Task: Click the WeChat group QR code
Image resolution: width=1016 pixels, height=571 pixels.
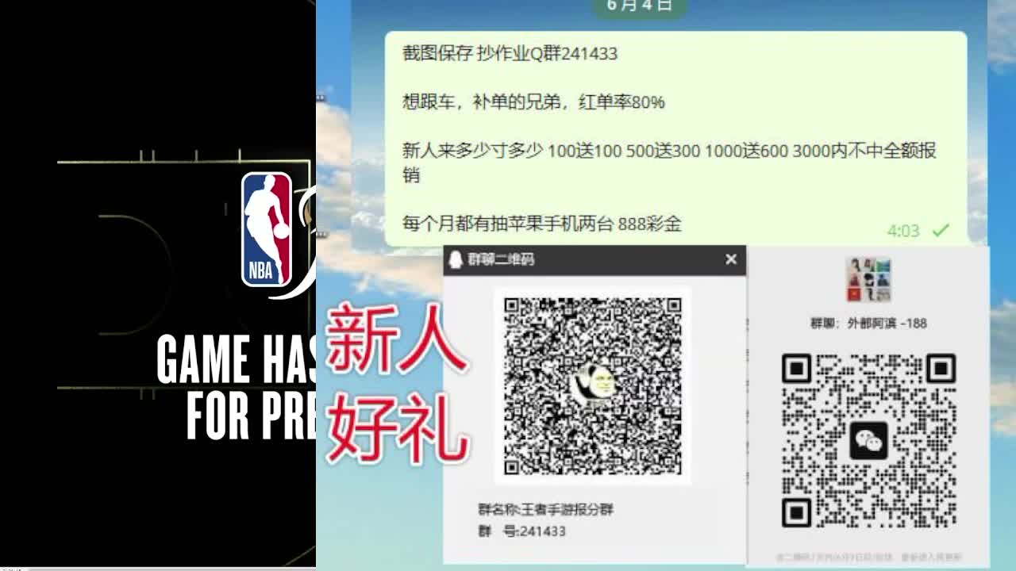Action: point(868,441)
